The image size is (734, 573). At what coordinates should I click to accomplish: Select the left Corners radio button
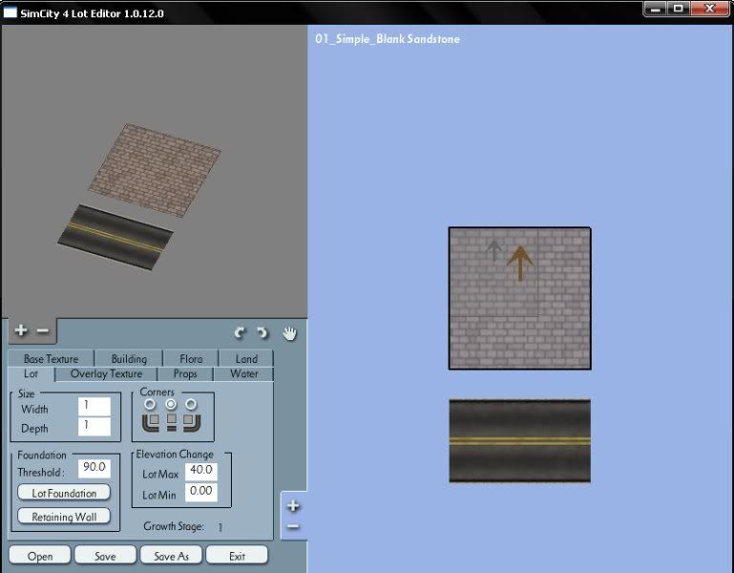(x=150, y=404)
